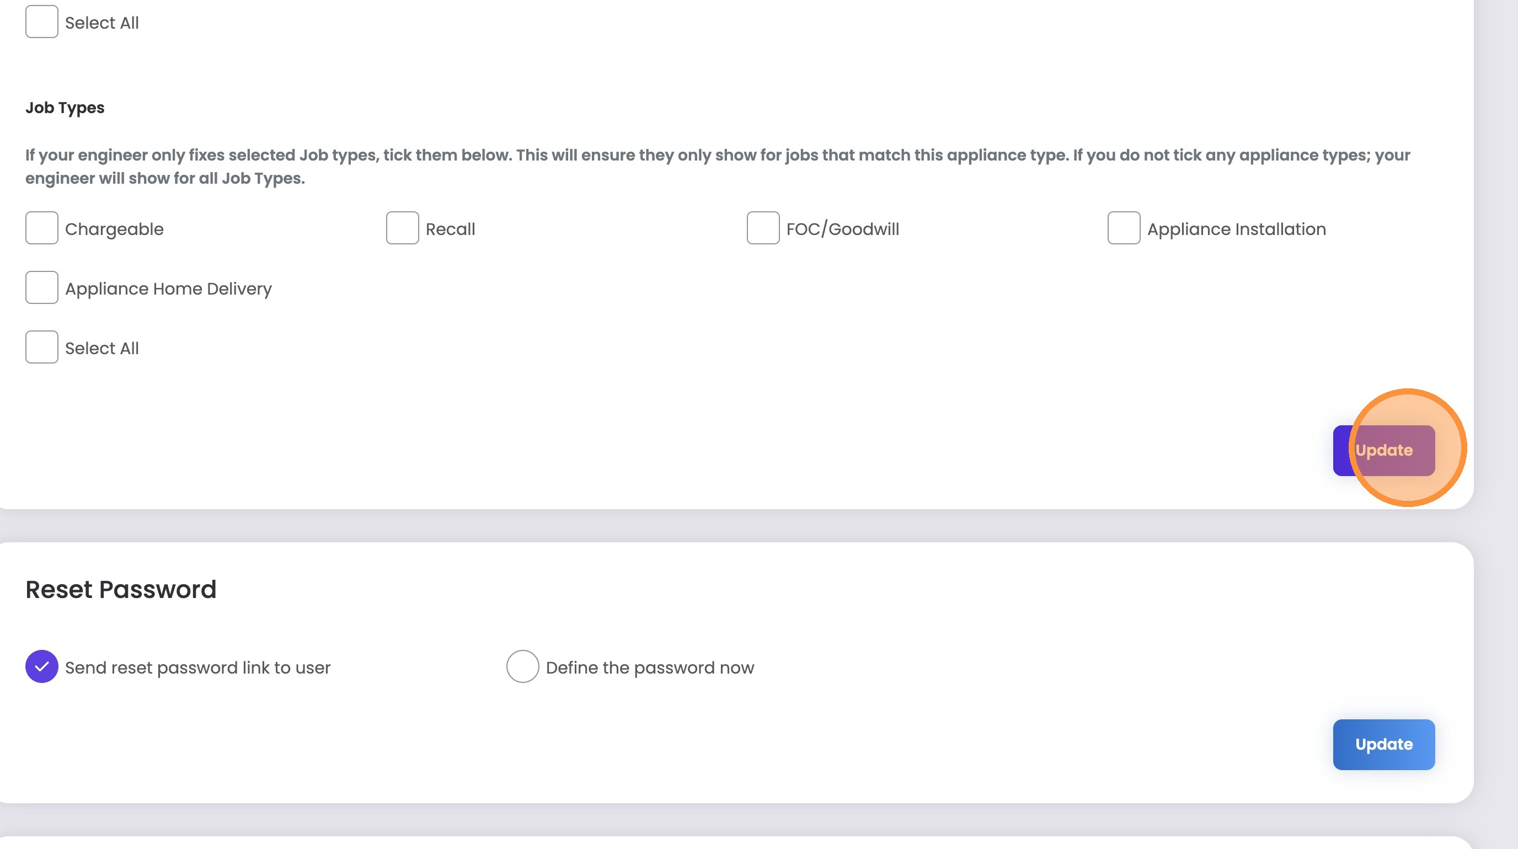Check the FOC/Goodwill checkbox
The image size is (1518, 849).
(762, 228)
